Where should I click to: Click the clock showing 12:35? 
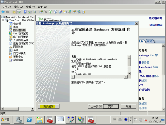tap(155, 118)
